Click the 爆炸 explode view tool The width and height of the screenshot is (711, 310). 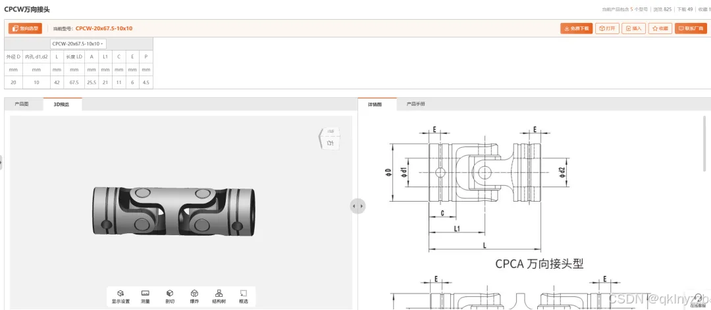(194, 297)
